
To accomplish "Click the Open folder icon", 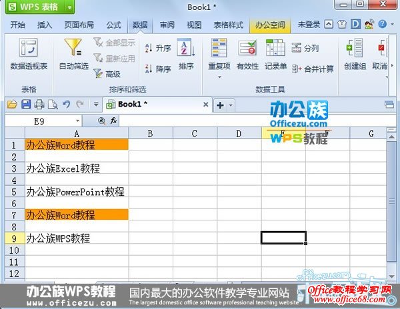I will pyautogui.click(x=12, y=105).
